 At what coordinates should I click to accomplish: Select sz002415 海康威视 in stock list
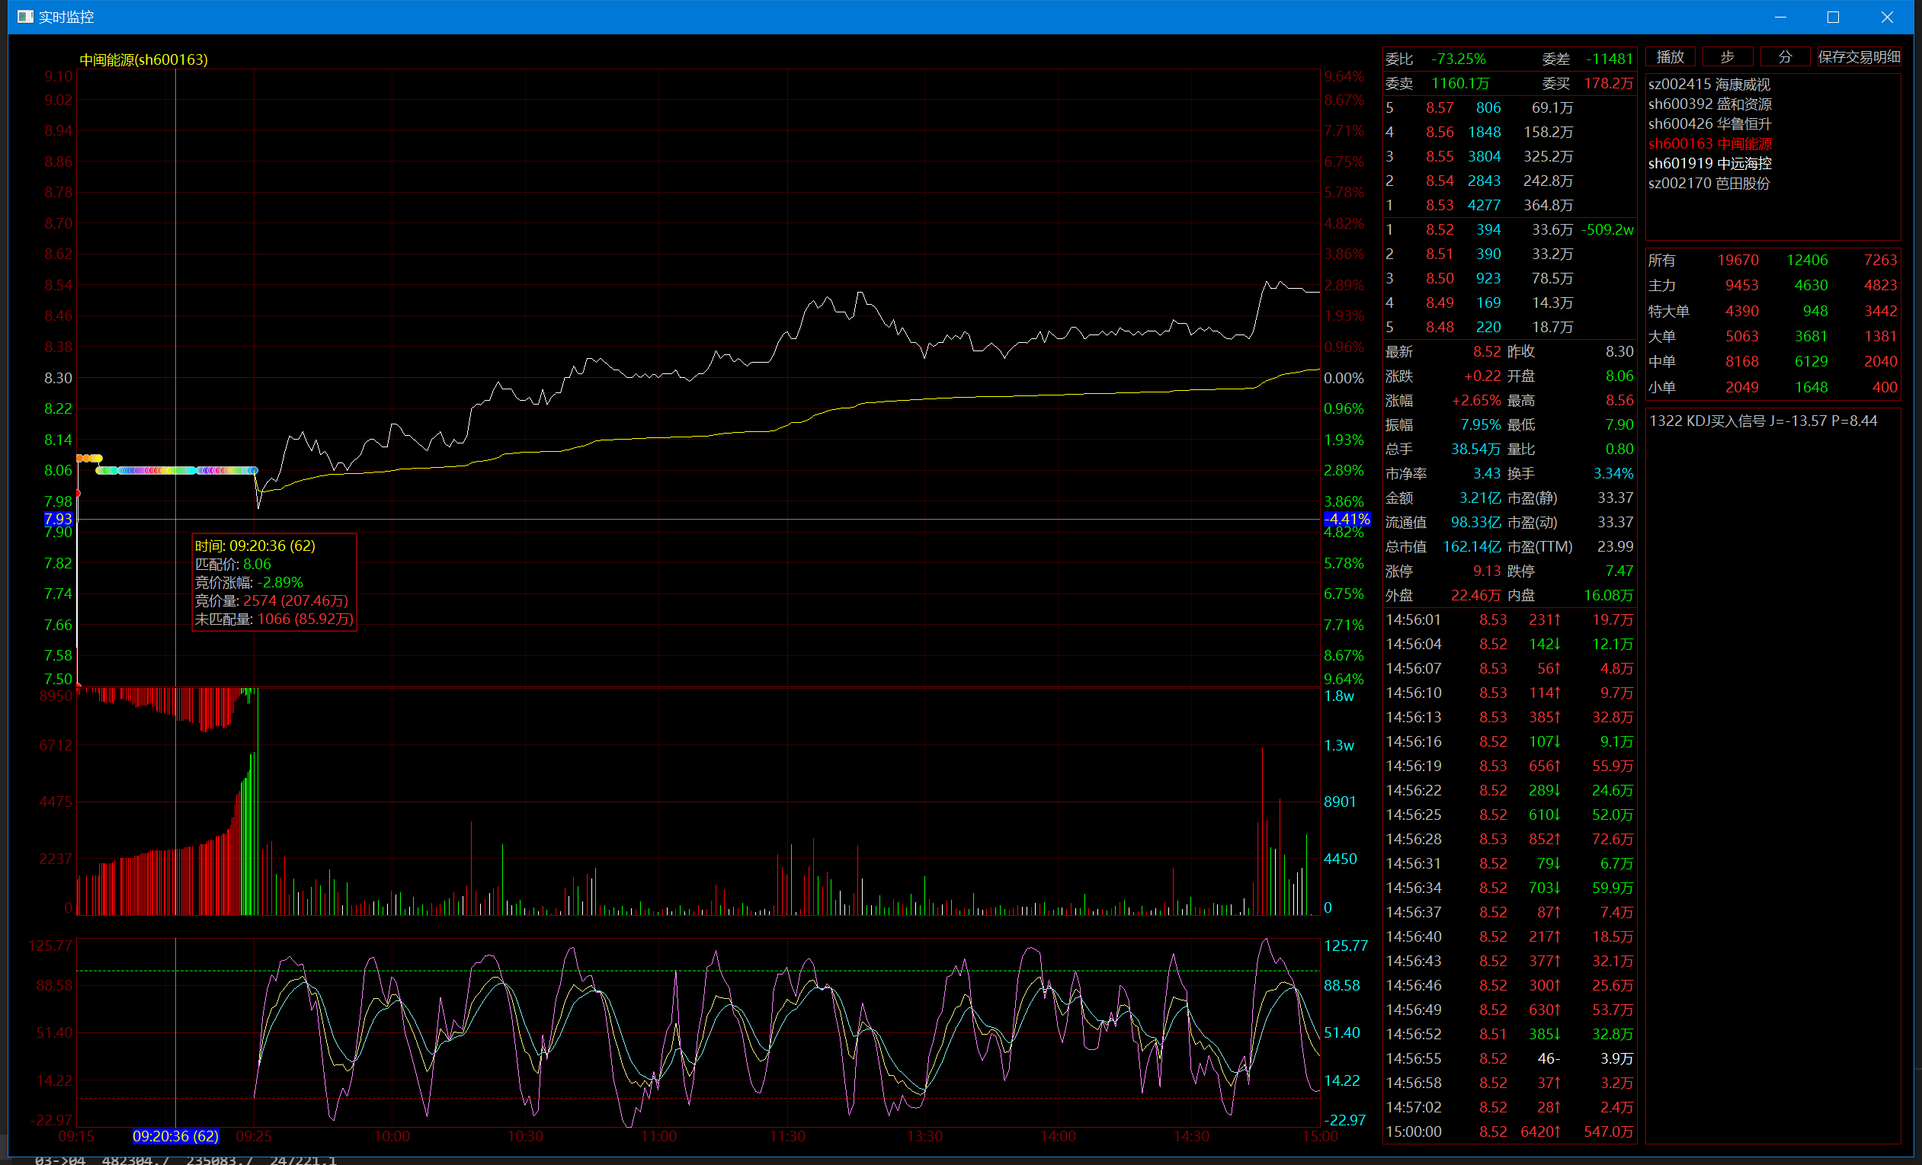[1709, 85]
